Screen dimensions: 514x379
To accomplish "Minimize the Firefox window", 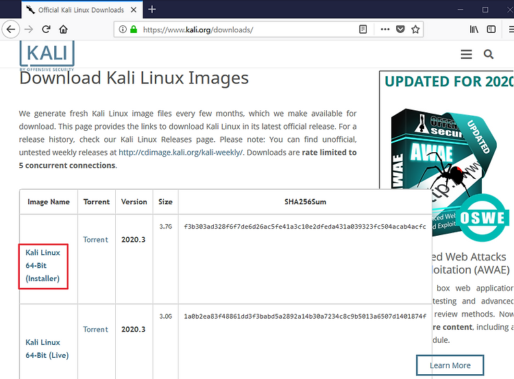I will [461, 10].
